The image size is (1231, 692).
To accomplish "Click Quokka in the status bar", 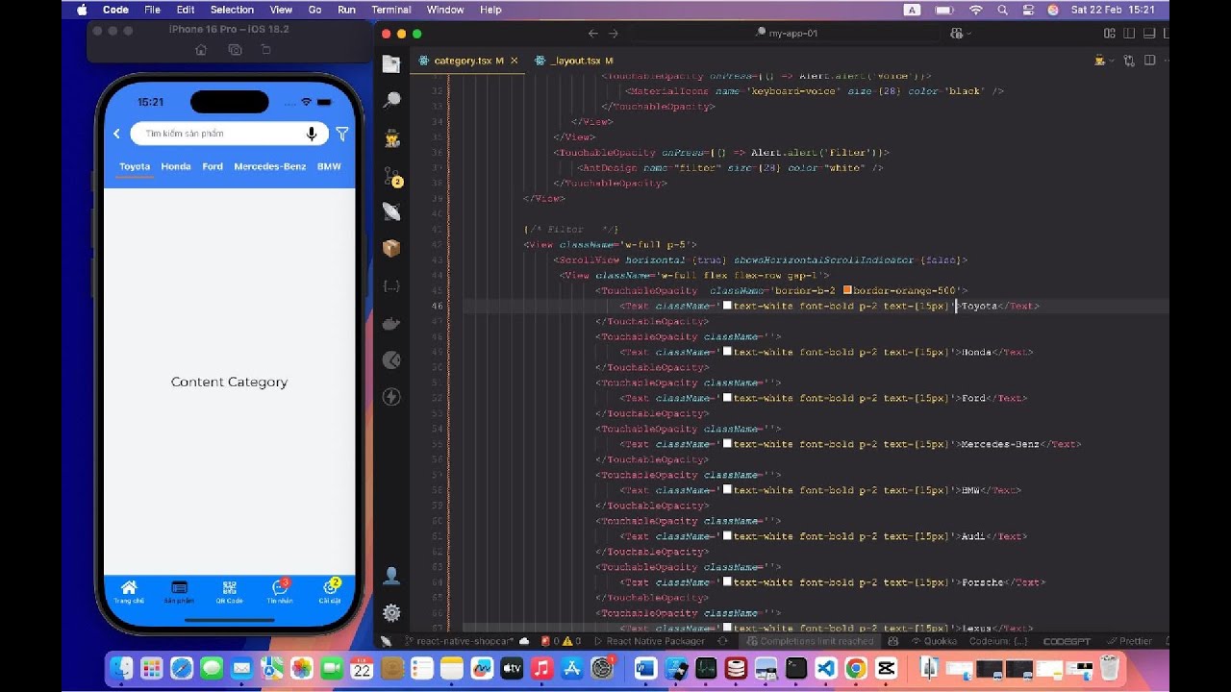I will click(x=933, y=641).
